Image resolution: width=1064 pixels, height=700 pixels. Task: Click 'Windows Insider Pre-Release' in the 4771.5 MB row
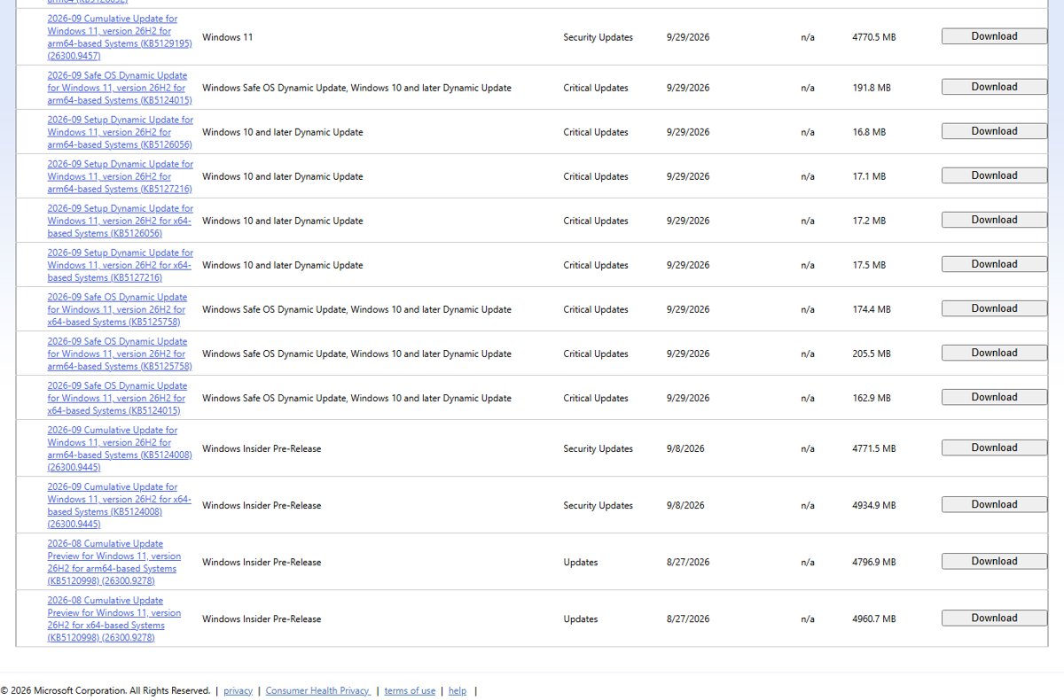[262, 448]
